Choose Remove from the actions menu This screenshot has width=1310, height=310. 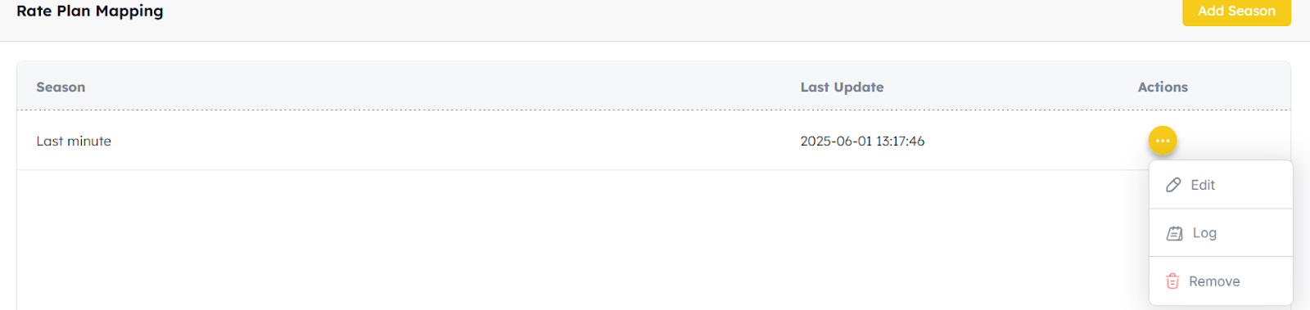coord(1221,281)
